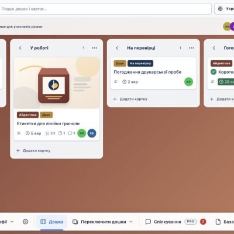The width and height of the screenshot is (234, 234).
Task: Click the checklist icon on the granola card
Action: 47,133
